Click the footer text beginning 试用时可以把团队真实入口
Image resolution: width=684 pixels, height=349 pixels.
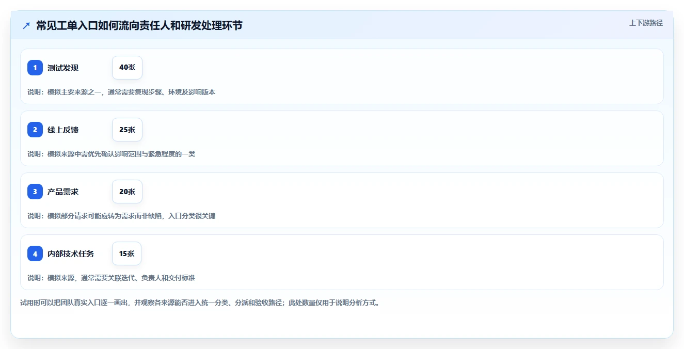(x=200, y=303)
